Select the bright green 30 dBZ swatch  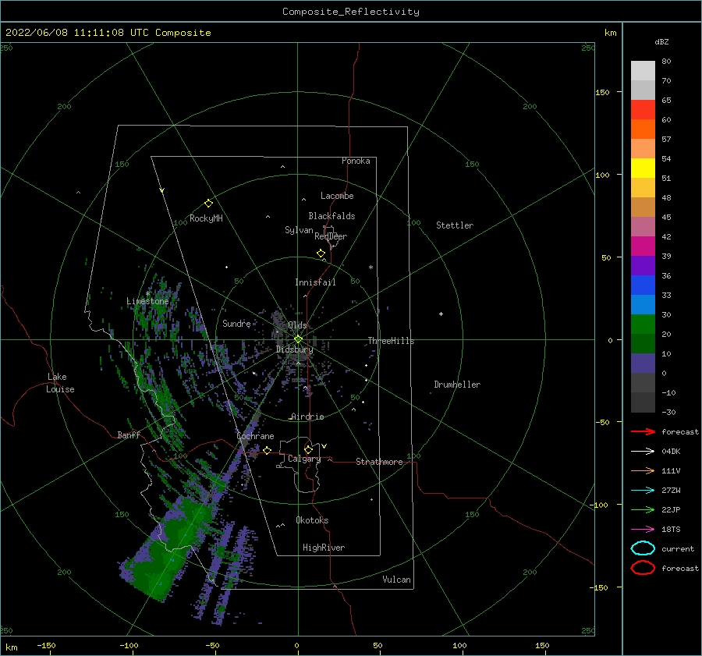tap(643, 324)
